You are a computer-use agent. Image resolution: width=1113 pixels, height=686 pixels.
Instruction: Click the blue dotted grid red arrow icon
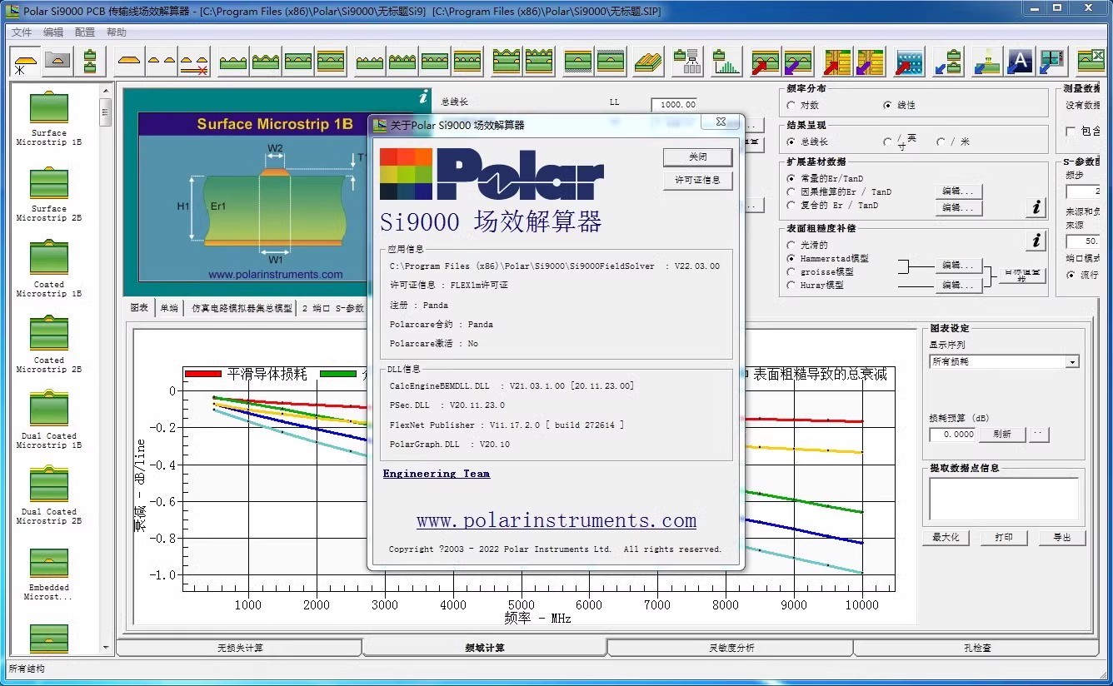(910, 62)
